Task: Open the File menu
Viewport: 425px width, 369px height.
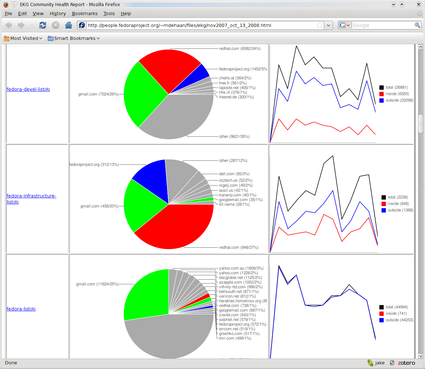Action: point(8,14)
